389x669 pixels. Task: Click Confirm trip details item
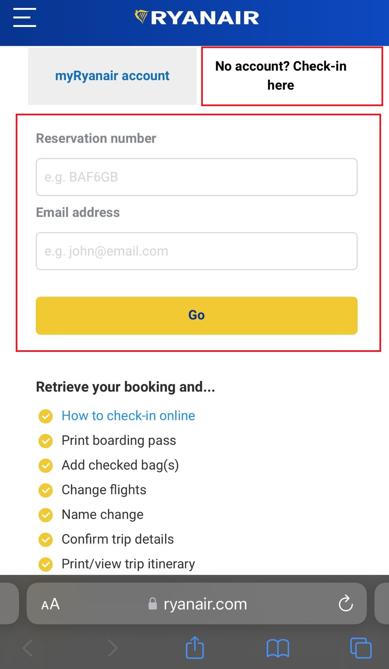click(x=117, y=539)
